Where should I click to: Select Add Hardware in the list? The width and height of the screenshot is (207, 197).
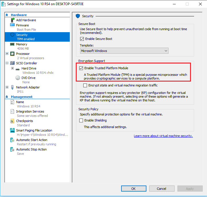pyautogui.click(x=26, y=20)
